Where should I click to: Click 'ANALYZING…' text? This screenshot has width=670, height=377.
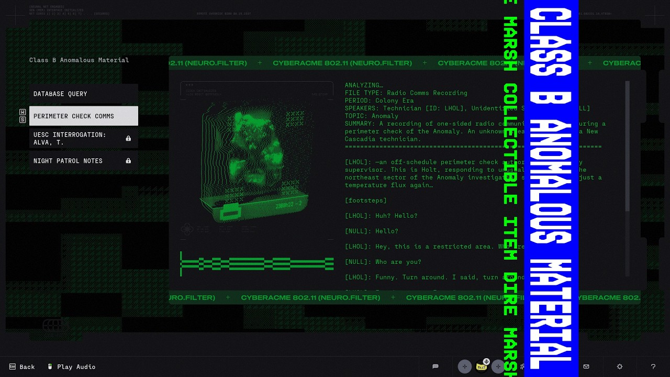pos(364,85)
